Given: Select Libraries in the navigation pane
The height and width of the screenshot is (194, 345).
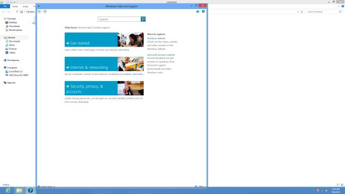Looking at the screenshot, I should pos(10,38).
